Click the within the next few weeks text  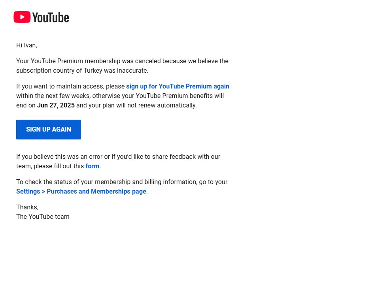click(53, 96)
